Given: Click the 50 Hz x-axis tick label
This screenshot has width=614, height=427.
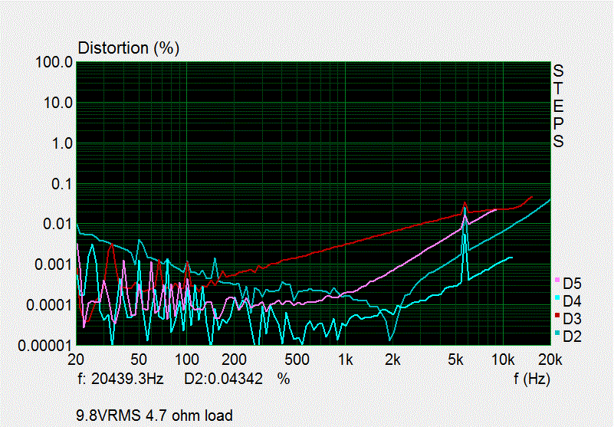Looking at the screenshot, I should tap(138, 360).
